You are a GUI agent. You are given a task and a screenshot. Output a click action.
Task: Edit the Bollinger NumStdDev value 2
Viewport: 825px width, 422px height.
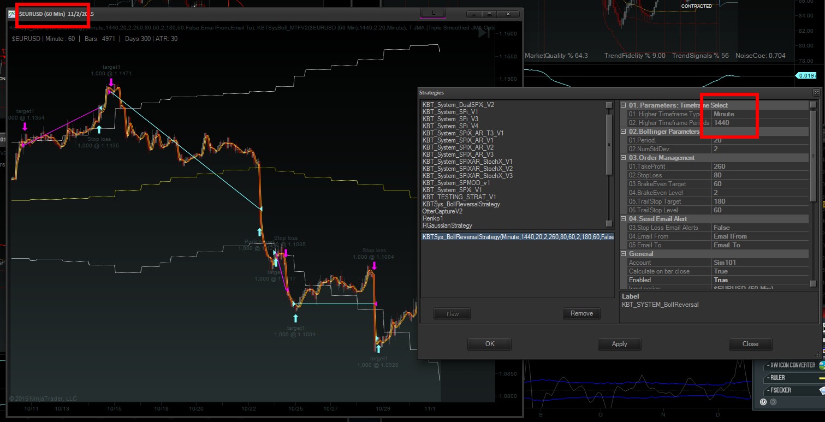(761, 149)
